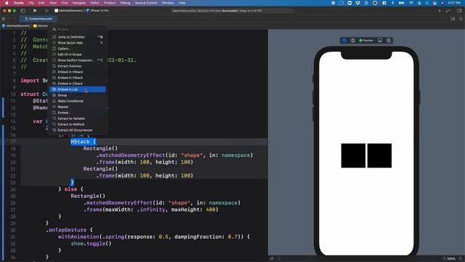Screen dimensions: 465x262
Task: Open Dropbox menu bar icon
Action: pos(358,3)
